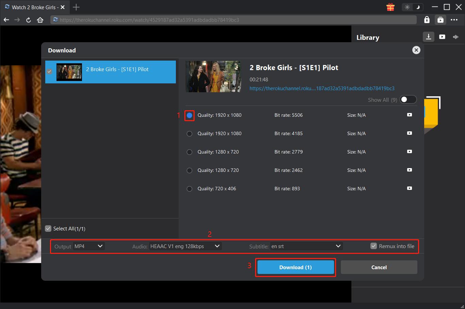Open the audio waveform panel icon
The width and height of the screenshot is (465, 309).
pos(455,37)
